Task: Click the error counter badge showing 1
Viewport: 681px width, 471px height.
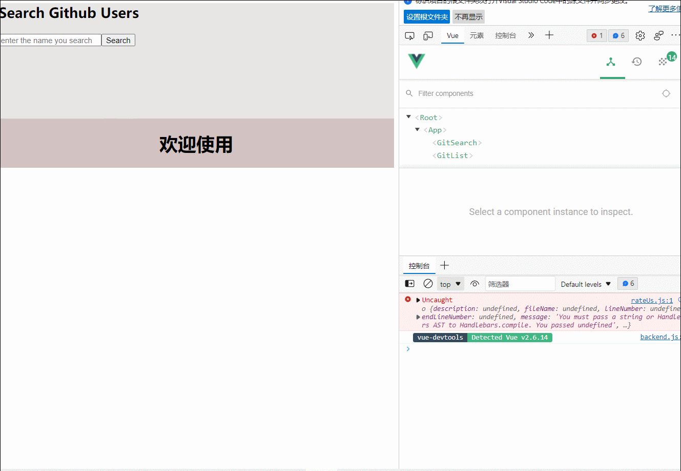Action: coord(596,35)
